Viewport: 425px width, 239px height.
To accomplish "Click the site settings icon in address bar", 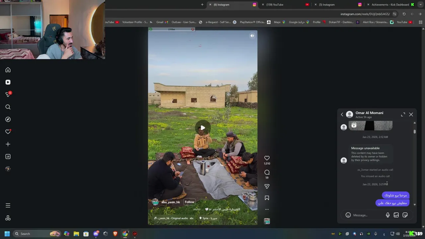I will 394,14.
